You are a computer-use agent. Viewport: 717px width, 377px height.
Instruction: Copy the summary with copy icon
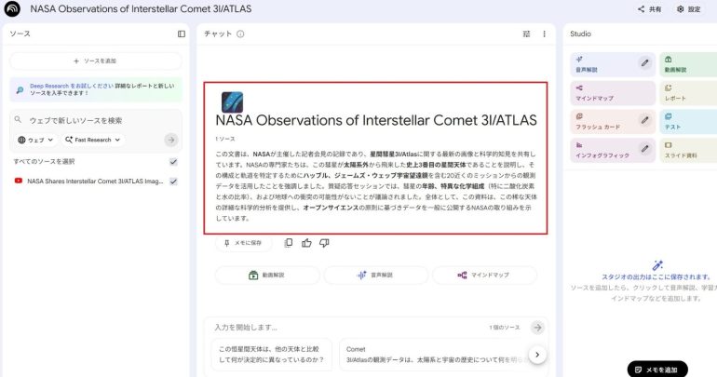tap(289, 243)
